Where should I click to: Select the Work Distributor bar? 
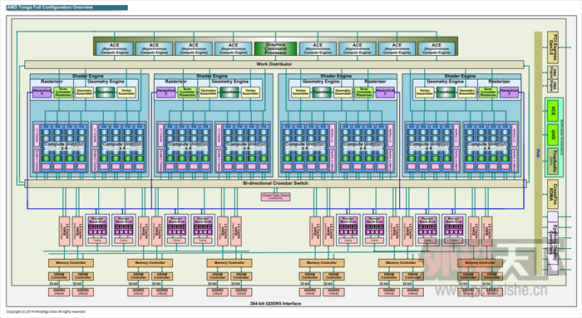[274, 64]
